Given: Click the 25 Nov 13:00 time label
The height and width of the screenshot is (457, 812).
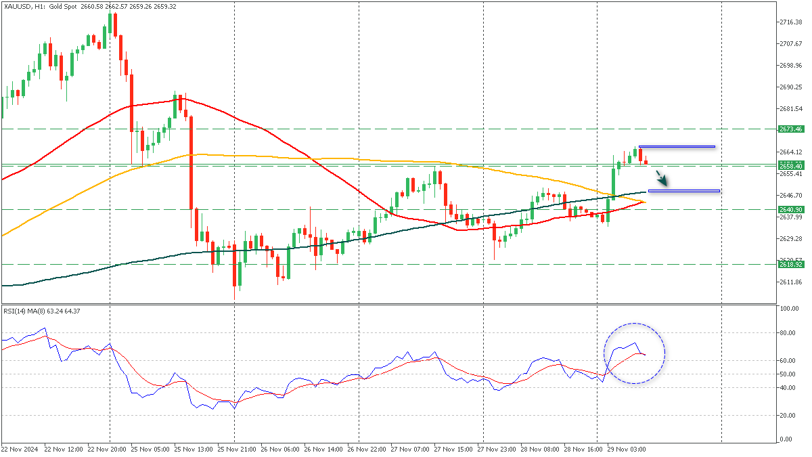Looking at the screenshot, I should tap(194, 449).
